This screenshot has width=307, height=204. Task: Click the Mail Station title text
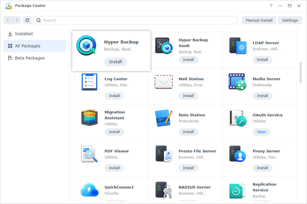tap(191, 79)
